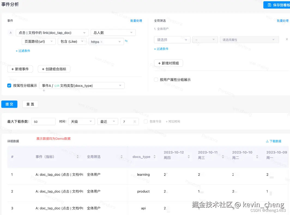Sort by the 事件（指标） column
Image resolution: width=290 pixels, height=215 pixels.
coord(78,157)
